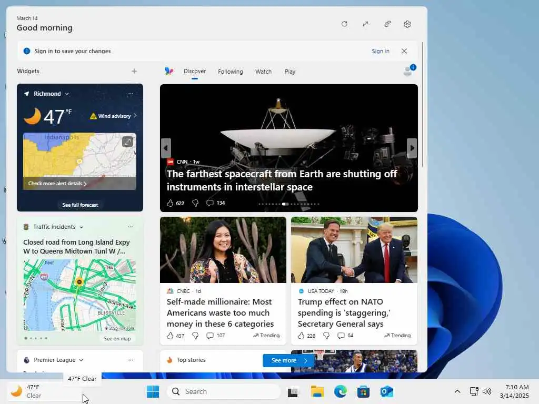539x404 pixels.
Task: Open the Windows Start menu
Action: [x=153, y=391]
